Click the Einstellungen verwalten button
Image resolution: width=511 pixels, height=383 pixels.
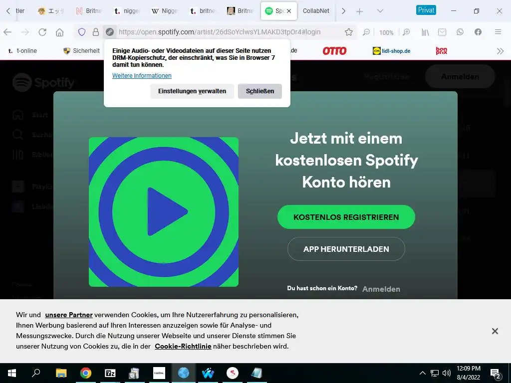pos(192,91)
